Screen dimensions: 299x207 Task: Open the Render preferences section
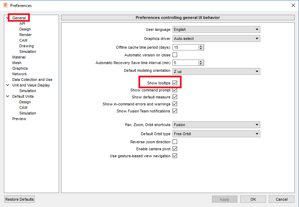point(25,34)
